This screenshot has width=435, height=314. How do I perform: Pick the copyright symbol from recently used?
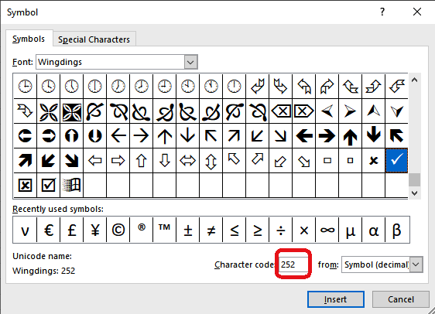(x=118, y=230)
